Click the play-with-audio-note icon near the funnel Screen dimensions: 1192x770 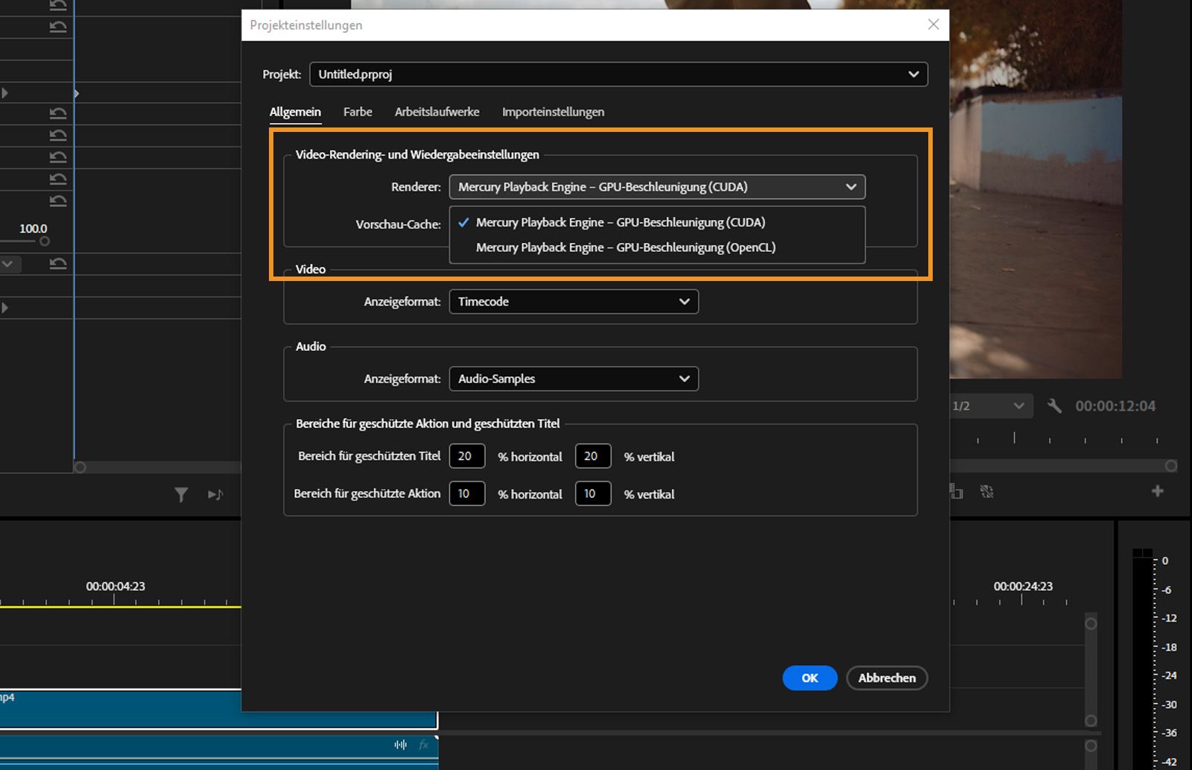pos(214,493)
